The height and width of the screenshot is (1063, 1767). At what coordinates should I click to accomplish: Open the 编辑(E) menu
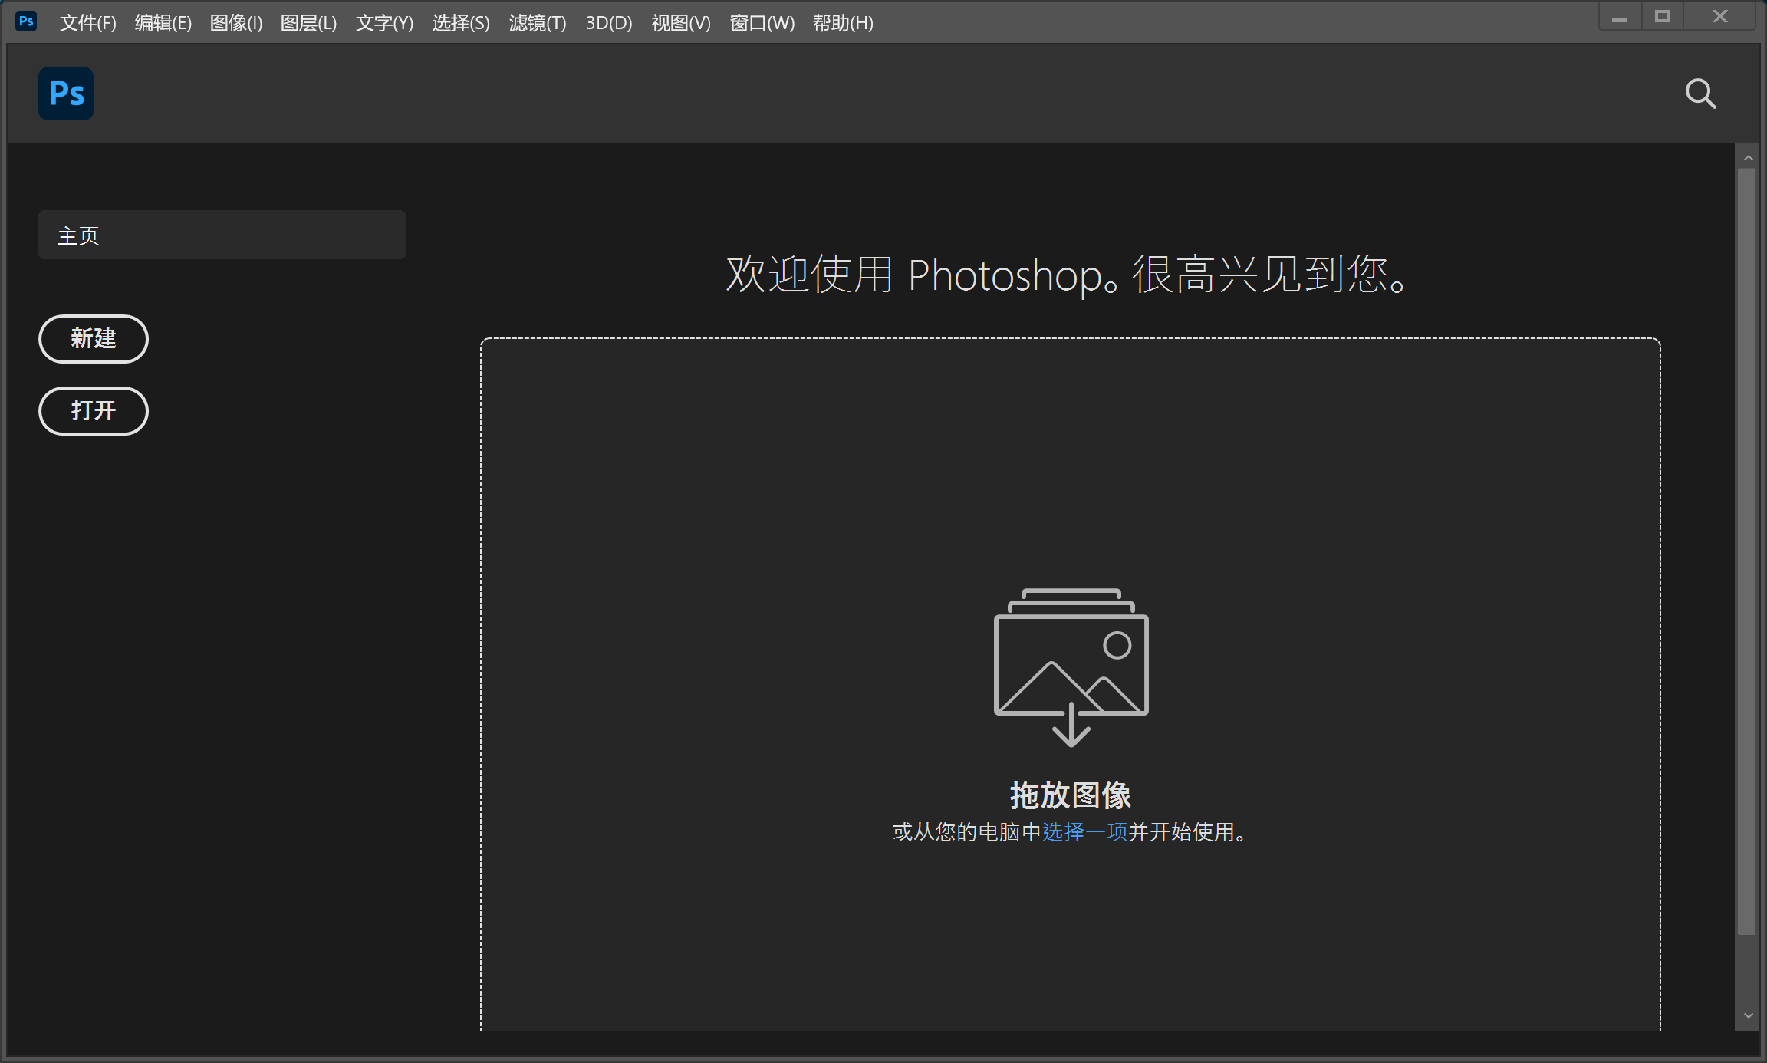click(163, 23)
